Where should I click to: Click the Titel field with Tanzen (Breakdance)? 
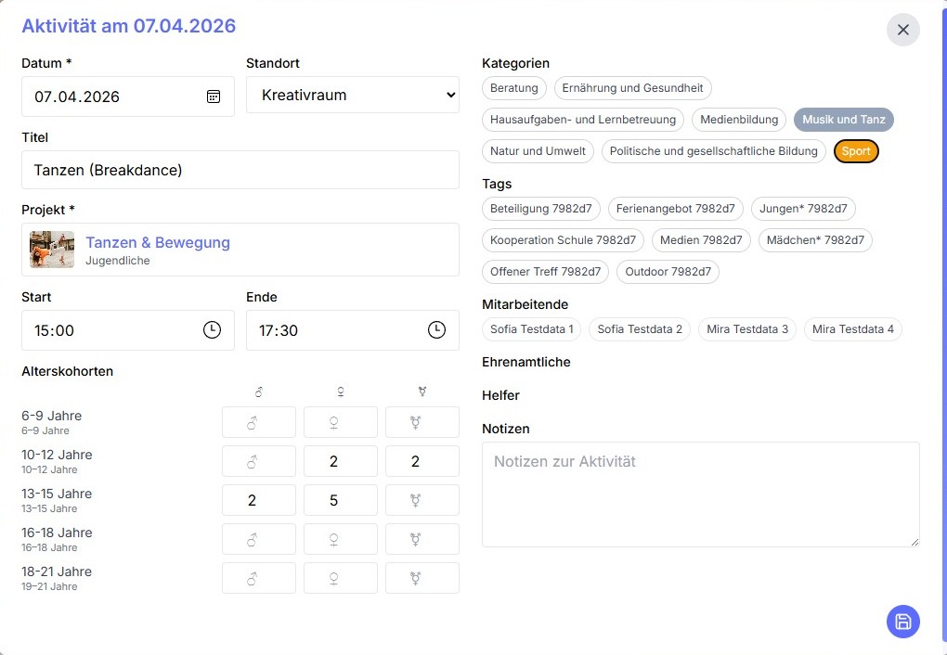click(240, 170)
